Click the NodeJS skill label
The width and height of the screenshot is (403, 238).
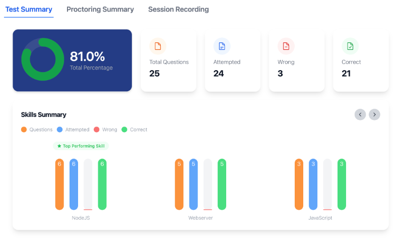81,218
